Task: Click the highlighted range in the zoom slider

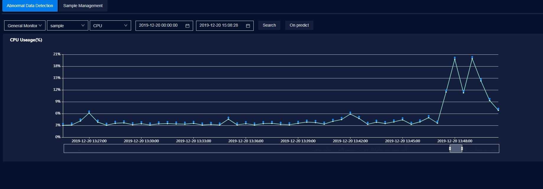Action: click(456, 148)
